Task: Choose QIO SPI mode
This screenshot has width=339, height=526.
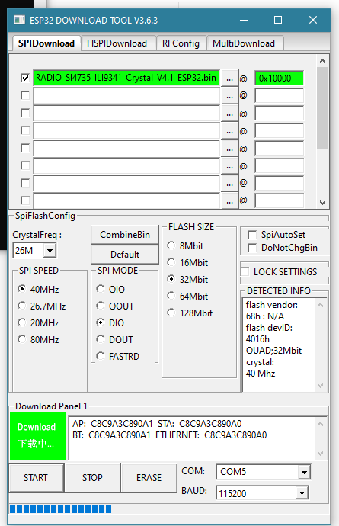Action: point(101,289)
